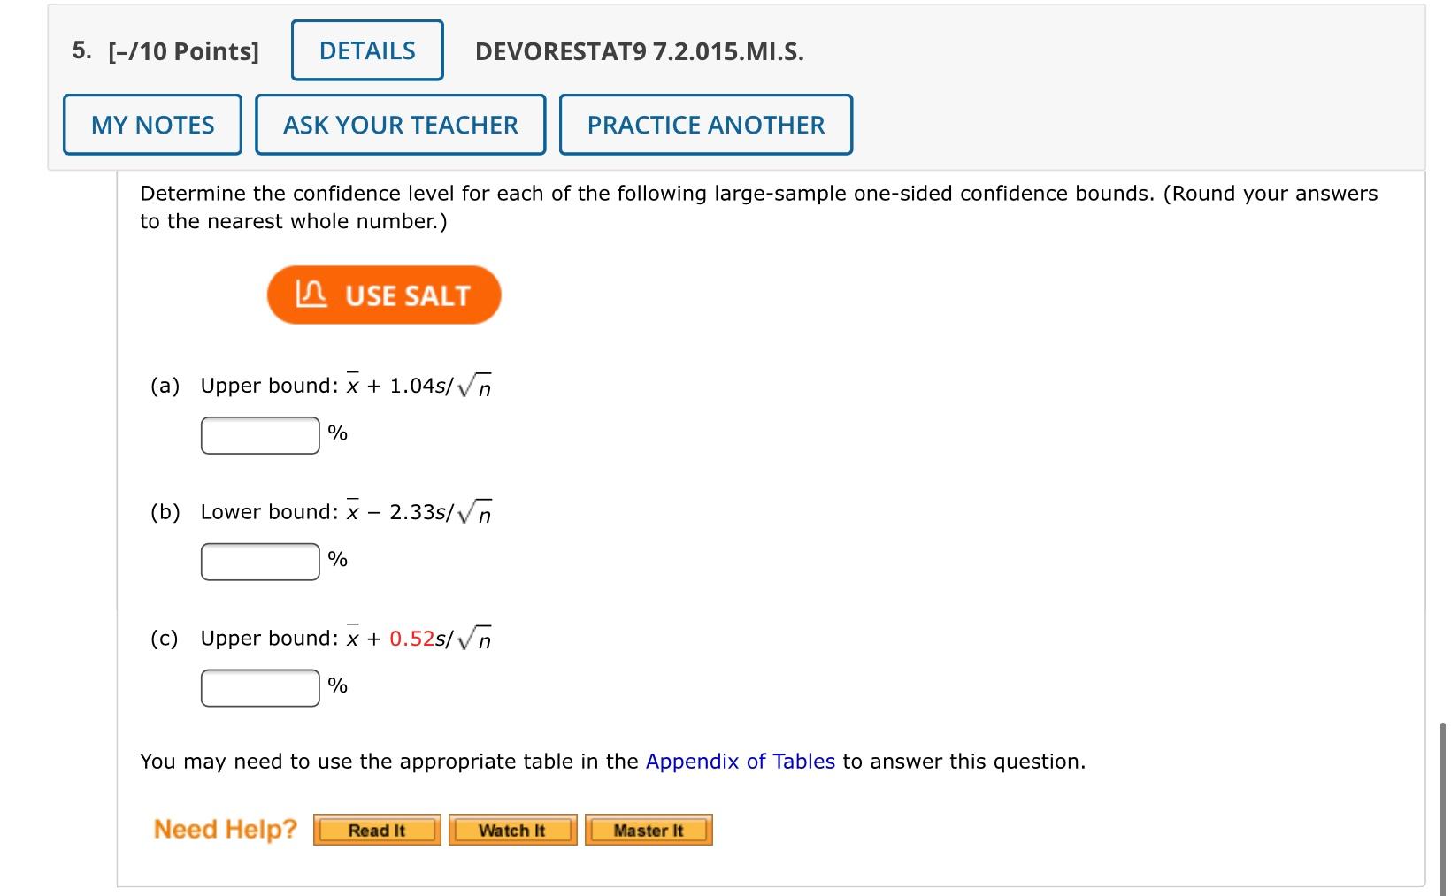Click the USE SALT distribution icon
The image size is (1451, 896).
pyautogui.click(x=311, y=293)
